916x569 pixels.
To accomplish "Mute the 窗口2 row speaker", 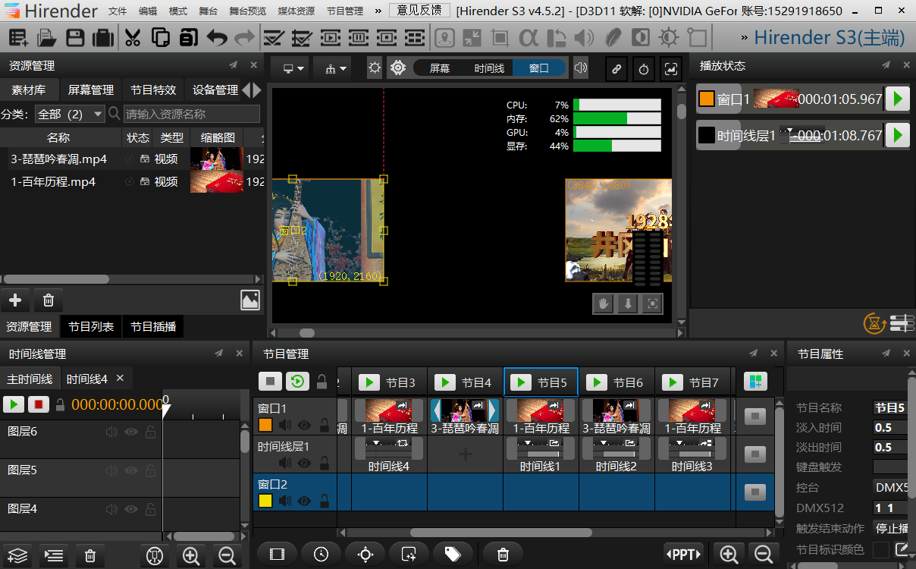I will (x=285, y=501).
